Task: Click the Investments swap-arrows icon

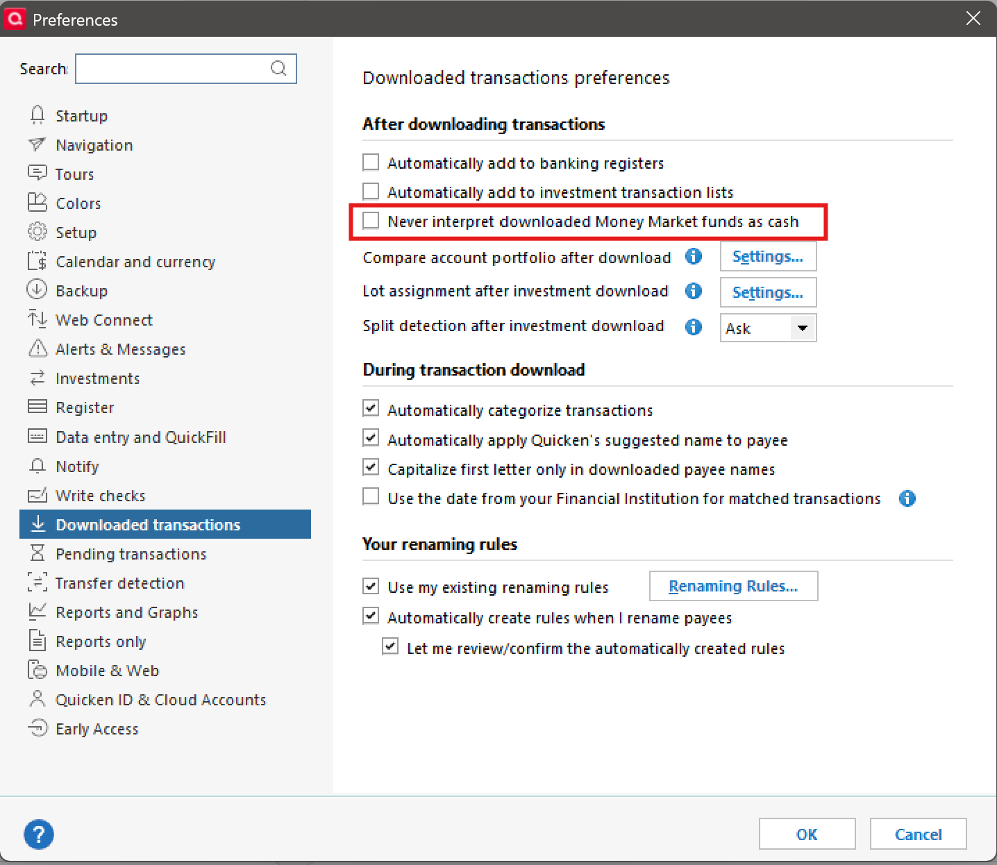Action: [x=37, y=378]
